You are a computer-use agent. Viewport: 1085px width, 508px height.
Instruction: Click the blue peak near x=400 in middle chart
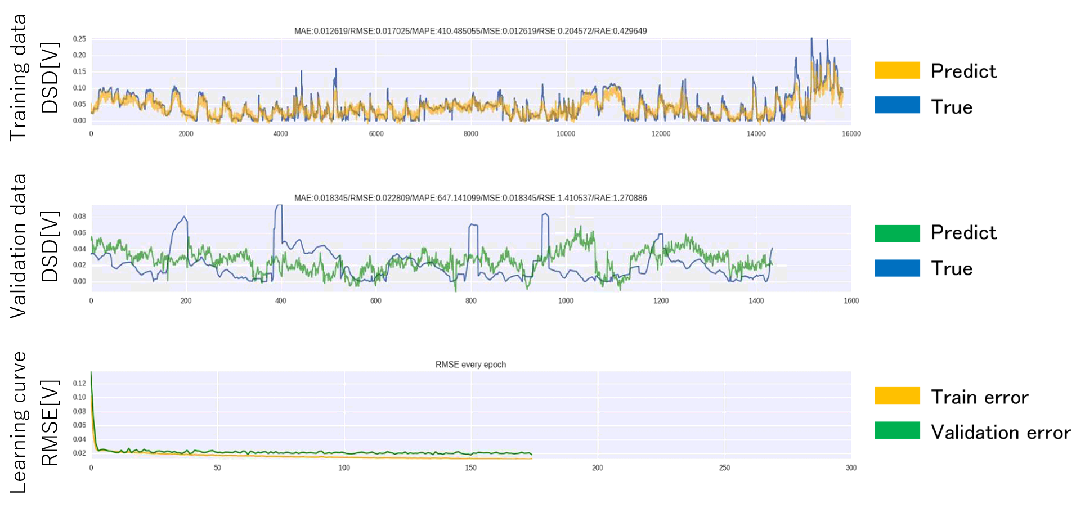(279, 205)
